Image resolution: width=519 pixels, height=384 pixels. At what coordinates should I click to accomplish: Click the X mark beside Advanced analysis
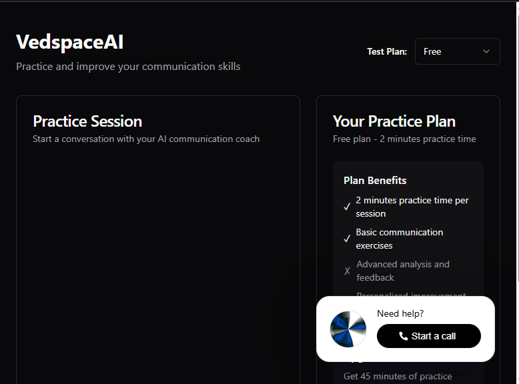[347, 271]
